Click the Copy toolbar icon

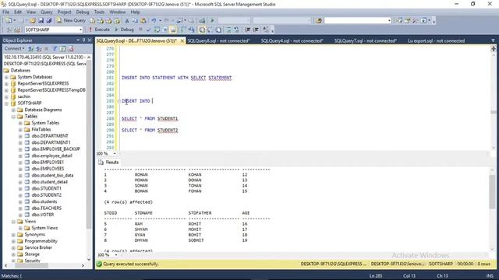point(135,21)
